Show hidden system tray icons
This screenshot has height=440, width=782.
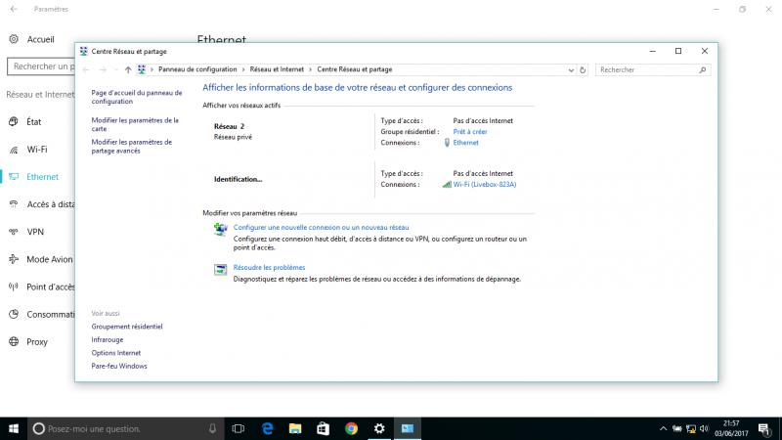coord(663,428)
